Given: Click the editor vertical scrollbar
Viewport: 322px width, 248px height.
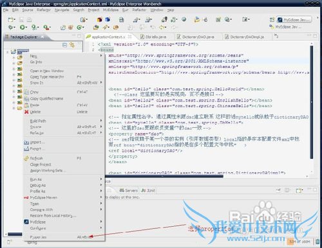Looking at the screenshot, I should pos(312,102).
